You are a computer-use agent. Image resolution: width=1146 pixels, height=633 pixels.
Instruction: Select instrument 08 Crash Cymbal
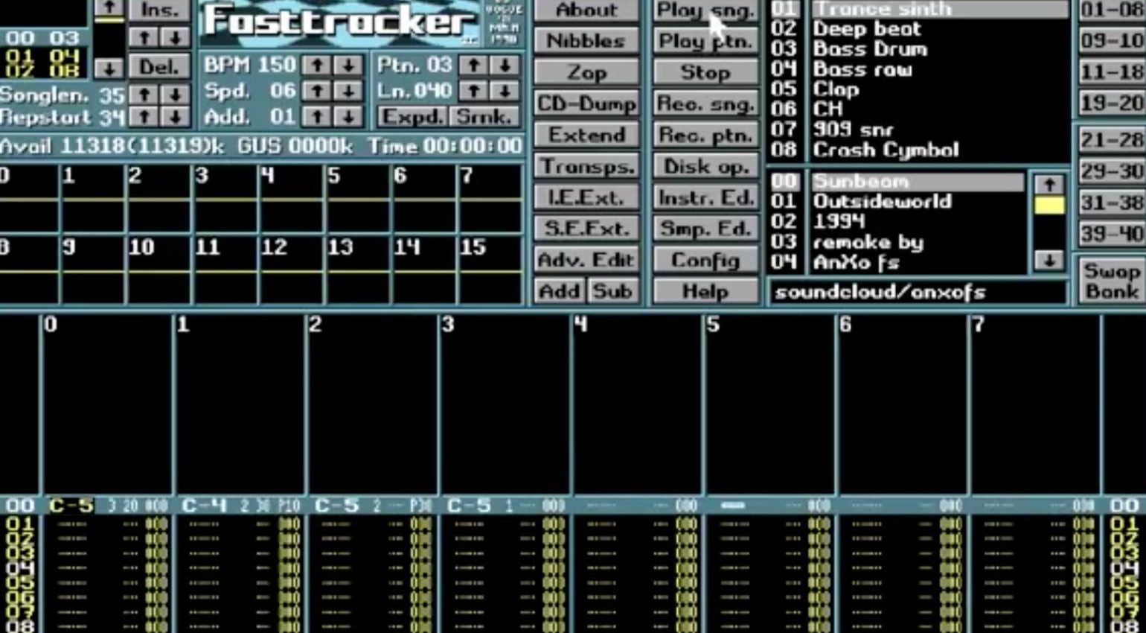click(885, 150)
